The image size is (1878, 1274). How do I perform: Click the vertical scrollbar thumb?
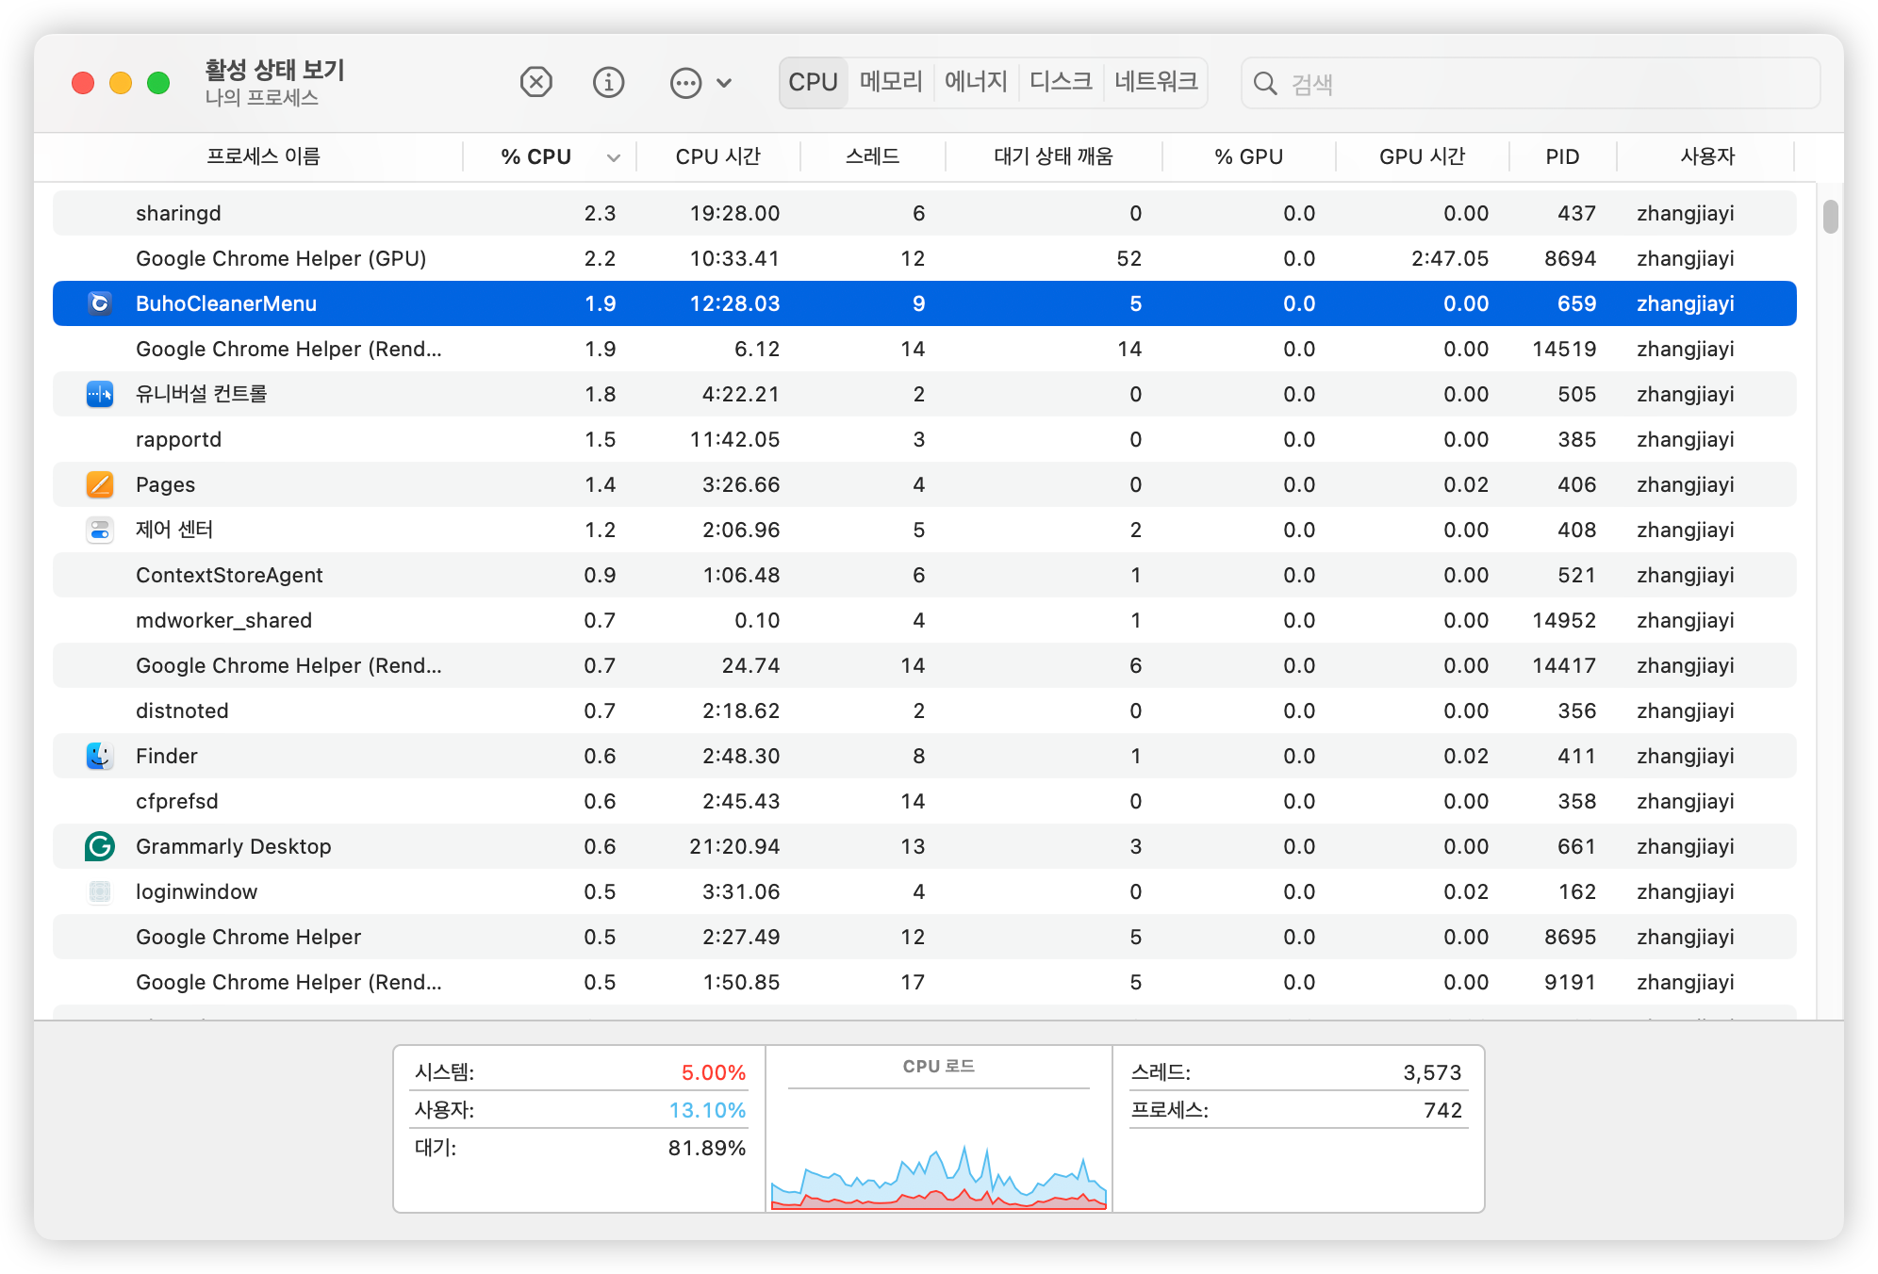[1830, 216]
